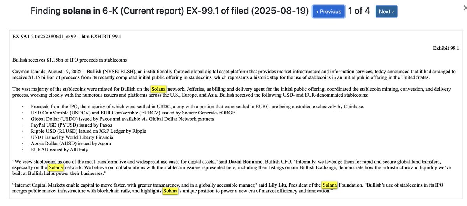Image resolution: width=467 pixels, height=206 pixels.
Task: Select the bold 'Exhibit 99.1' label
Action: pos(446,48)
